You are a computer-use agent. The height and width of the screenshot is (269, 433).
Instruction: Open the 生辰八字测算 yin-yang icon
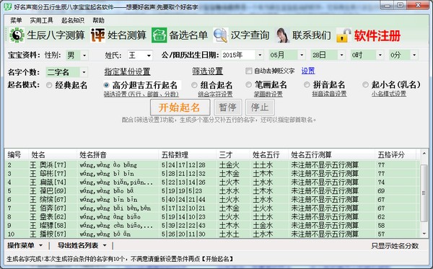pyautogui.click(x=17, y=35)
